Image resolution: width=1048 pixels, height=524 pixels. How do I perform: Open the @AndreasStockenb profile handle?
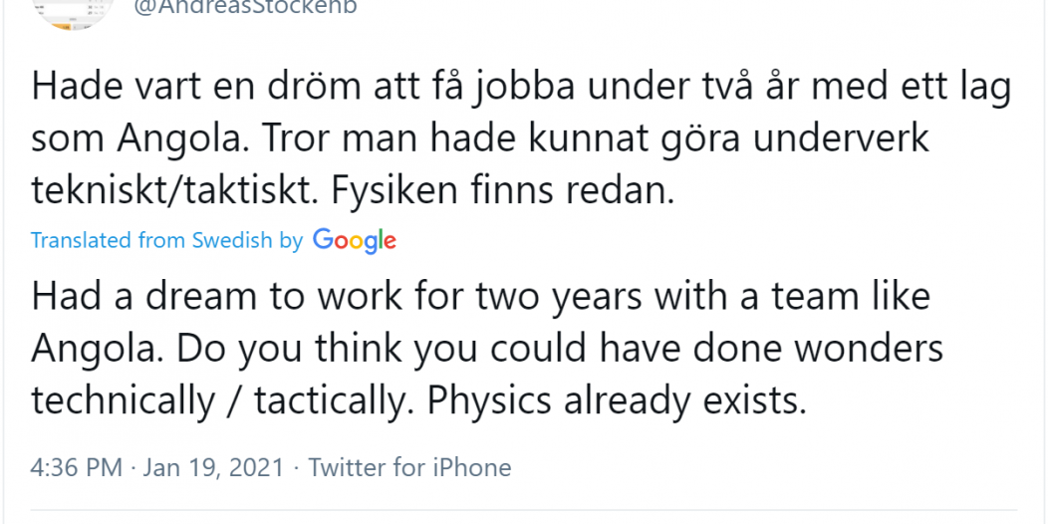pos(245,7)
